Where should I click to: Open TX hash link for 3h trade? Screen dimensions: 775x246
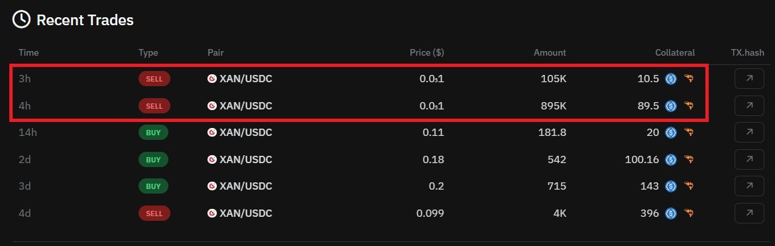tap(749, 78)
